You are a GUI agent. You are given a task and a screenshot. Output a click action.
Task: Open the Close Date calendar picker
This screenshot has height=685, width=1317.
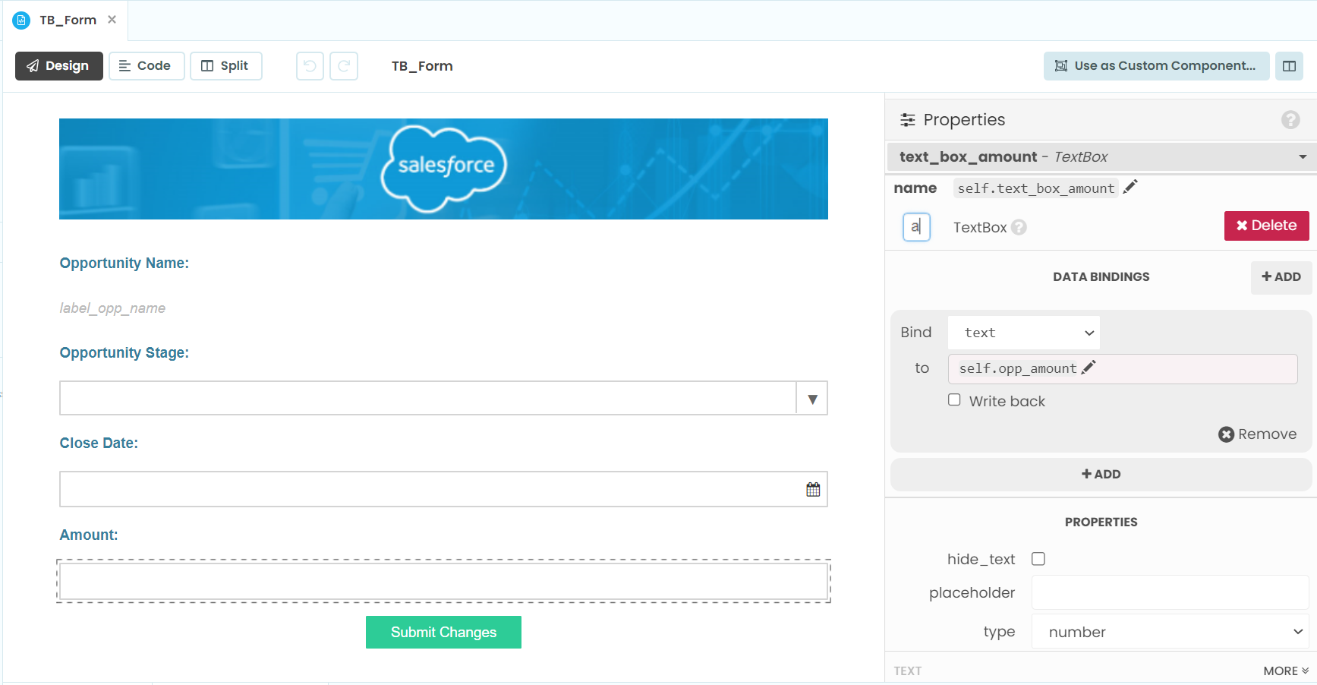click(x=813, y=490)
